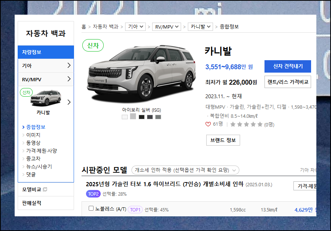
Task: Click the 4,629만 price in the 노블레스 row
Action: click(x=305, y=210)
